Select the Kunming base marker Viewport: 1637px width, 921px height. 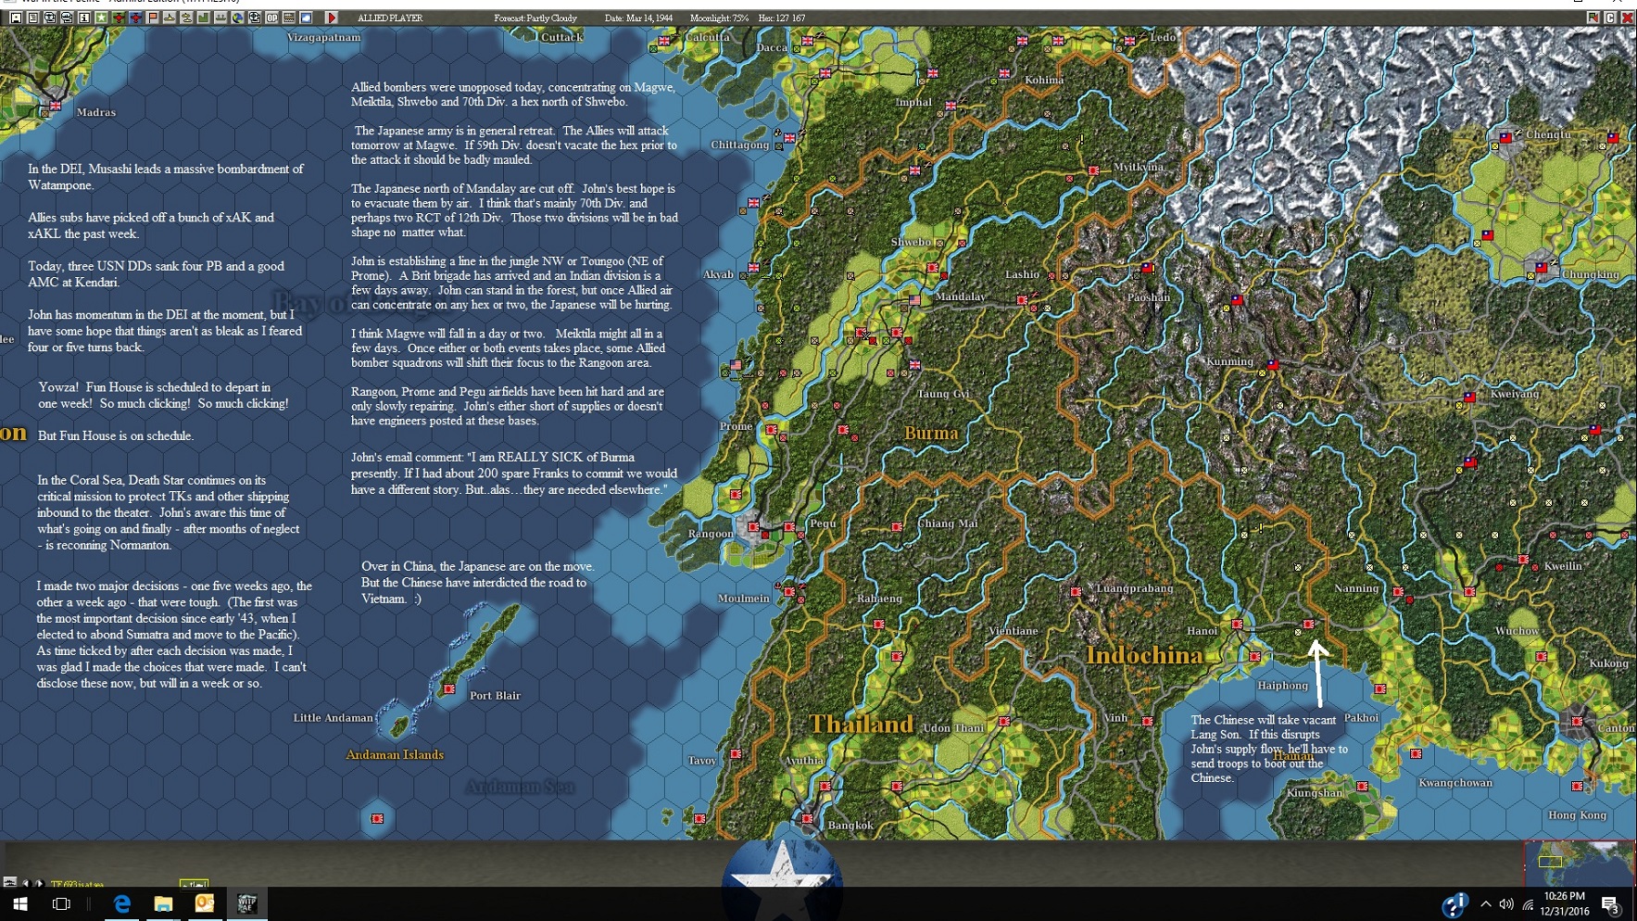(1272, 365)
